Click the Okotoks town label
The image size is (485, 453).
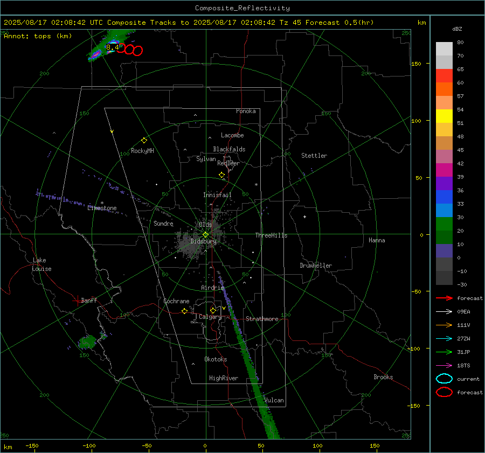pyautogui.click(x=216, y=359)
